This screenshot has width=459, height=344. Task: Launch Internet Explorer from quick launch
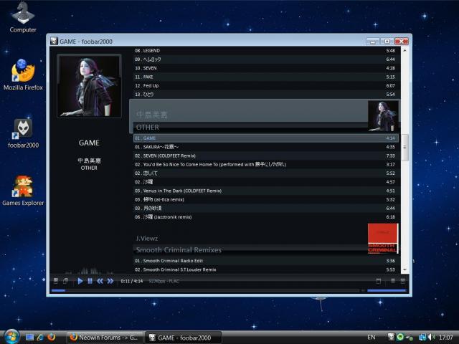40,338
